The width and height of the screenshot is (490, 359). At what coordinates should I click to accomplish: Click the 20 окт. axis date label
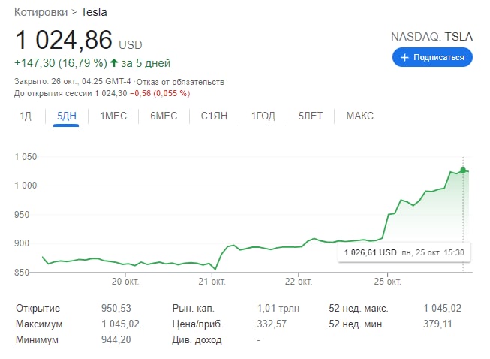click(125, 282)
